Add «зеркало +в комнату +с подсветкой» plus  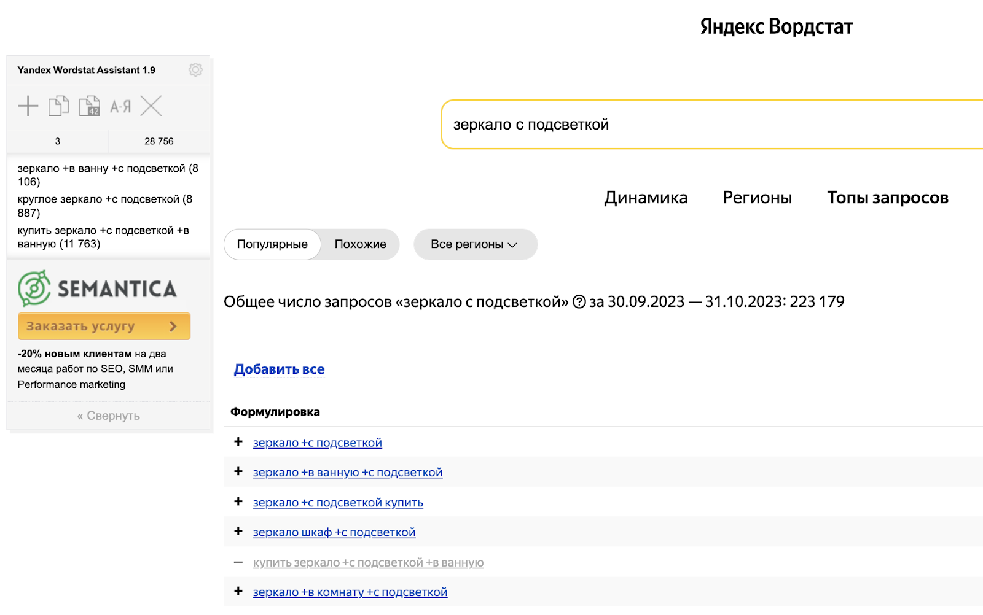coord(238,591)
